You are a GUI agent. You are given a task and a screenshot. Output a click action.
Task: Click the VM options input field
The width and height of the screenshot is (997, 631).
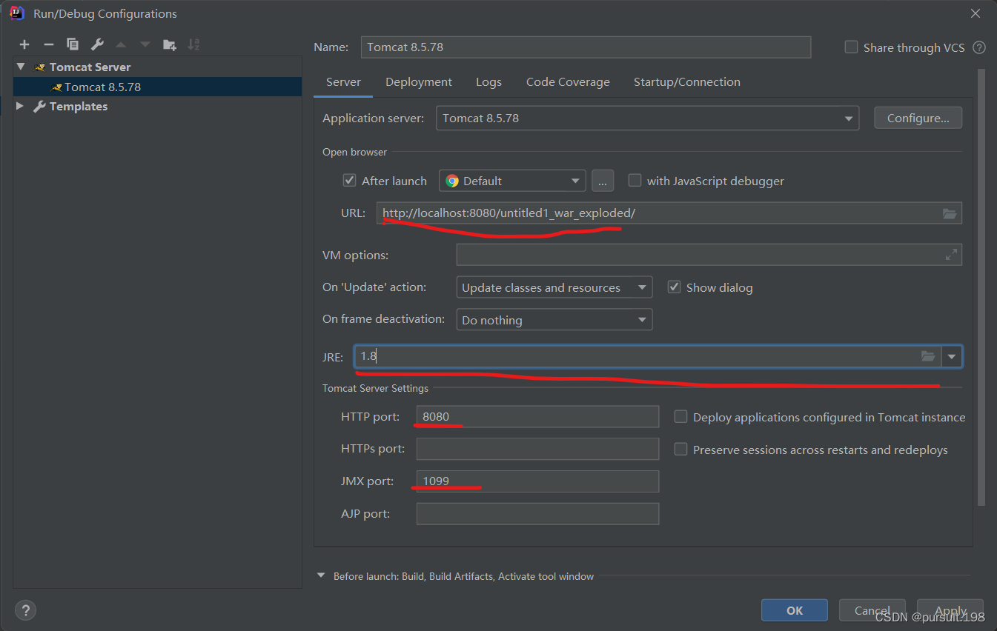709,255
